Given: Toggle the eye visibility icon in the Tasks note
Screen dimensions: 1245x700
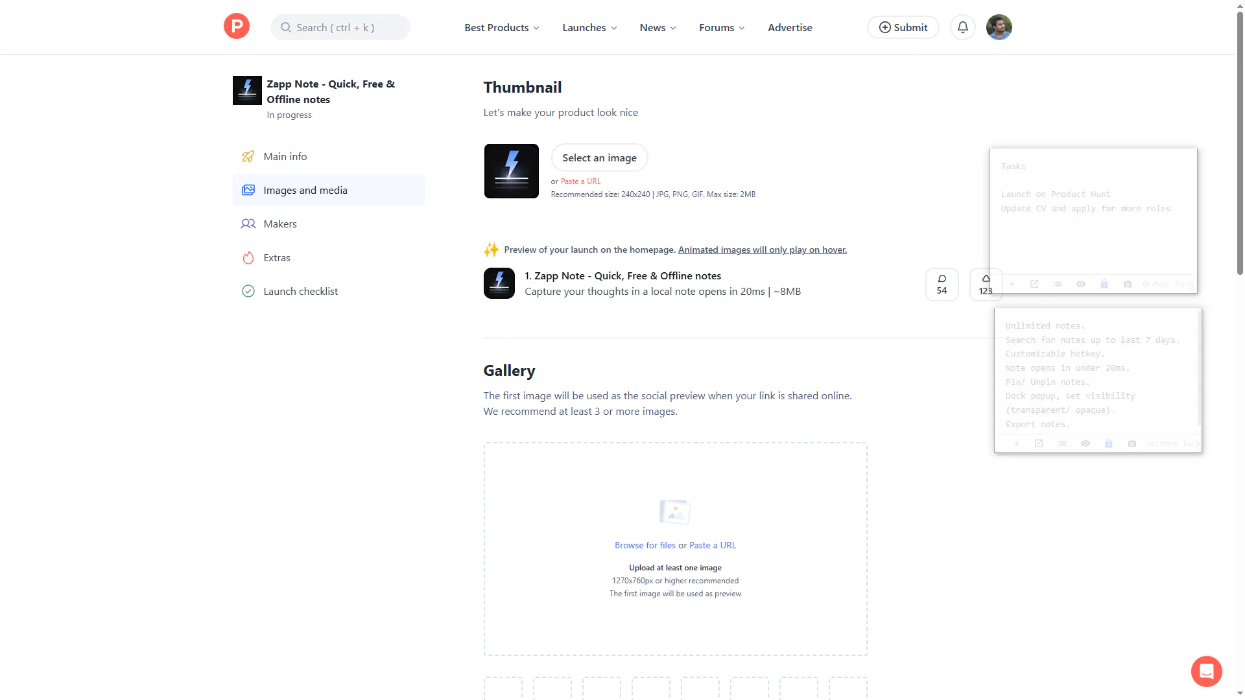Looking at the screenshot, I should 1081,284.
